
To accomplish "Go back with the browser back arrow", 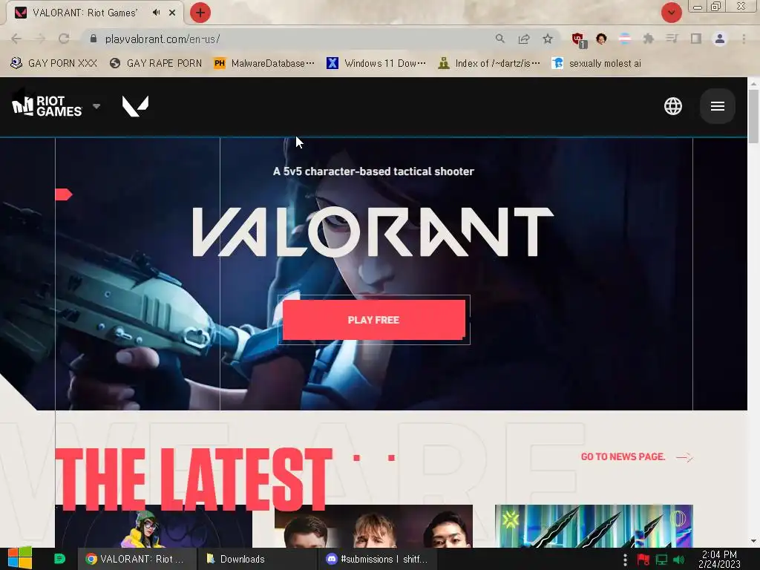I will coord(16,39).
